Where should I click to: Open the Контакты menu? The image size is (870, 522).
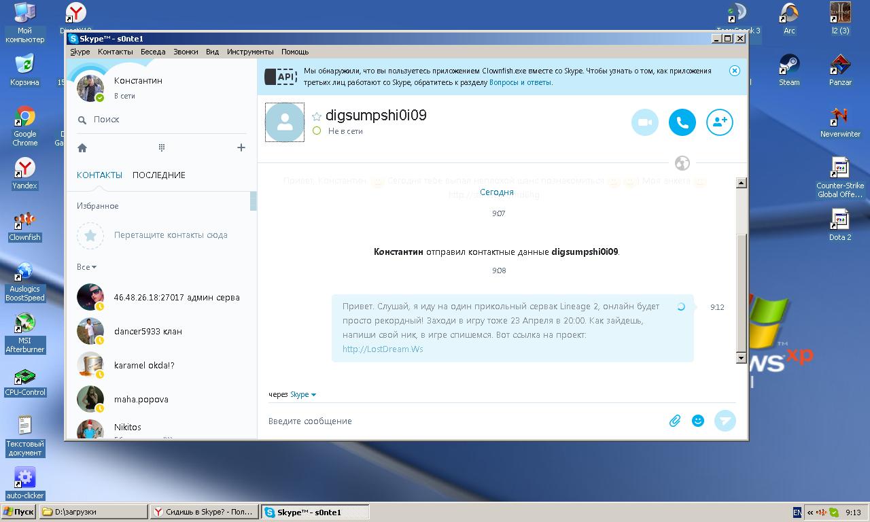point(116,52)
